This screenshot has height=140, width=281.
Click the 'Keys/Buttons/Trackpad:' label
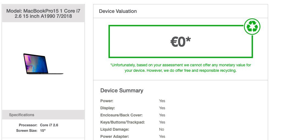[123, 122]
